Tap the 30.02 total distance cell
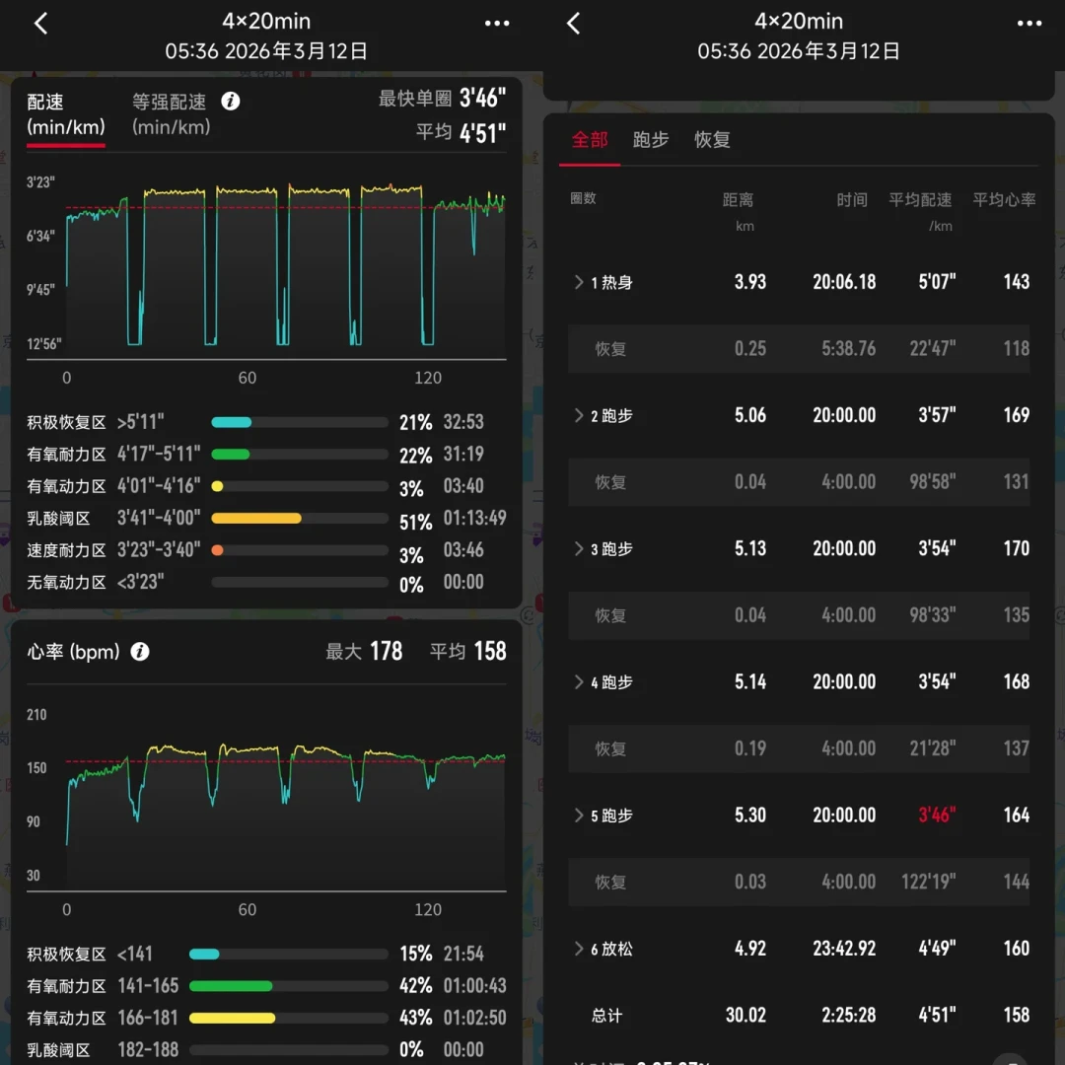Viewport: 1065px width, 1065px height. click(745, 1015)
